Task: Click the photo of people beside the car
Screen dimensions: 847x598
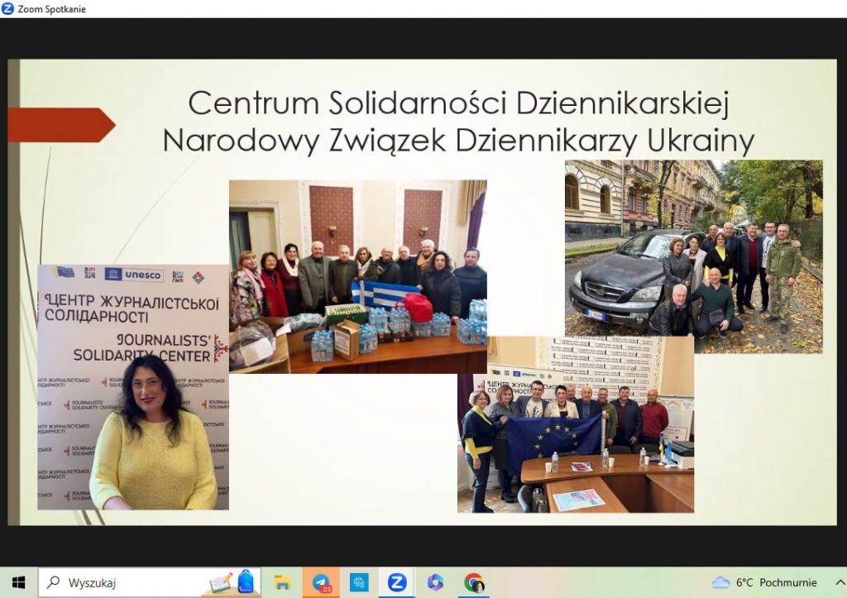Action: [694, 256]
